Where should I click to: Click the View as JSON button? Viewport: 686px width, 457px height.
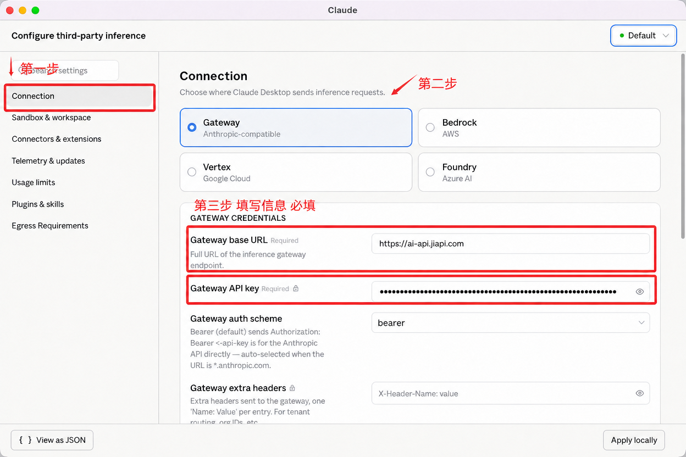coord(52,440)
